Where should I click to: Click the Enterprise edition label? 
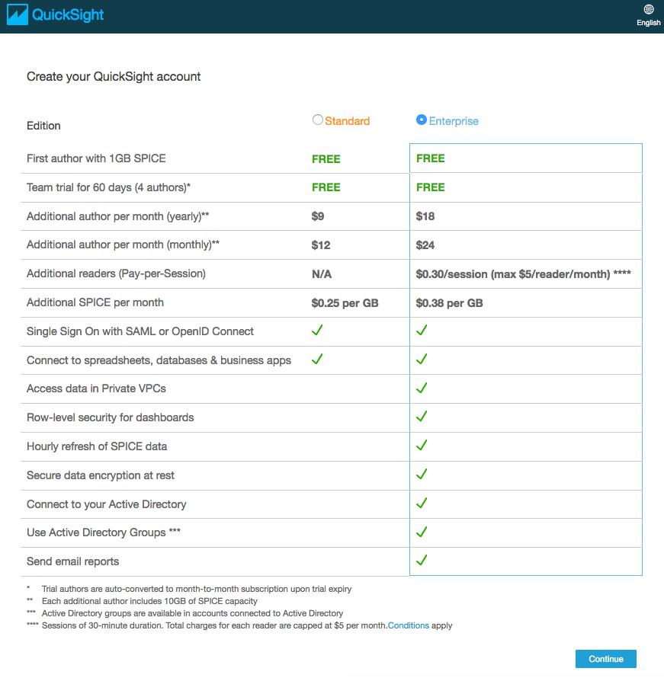(454, 121)
